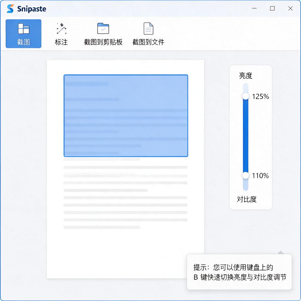Click the blue selected capture region

coord(126,116)
